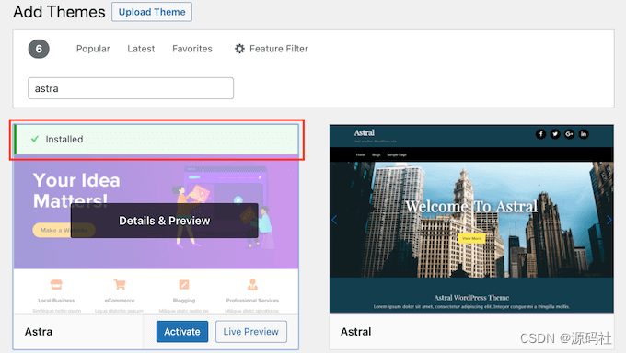Click the Facebook icon in Astral preview
Image resolution: width=626 pixels, height=353 pixels.
point(540,134)
